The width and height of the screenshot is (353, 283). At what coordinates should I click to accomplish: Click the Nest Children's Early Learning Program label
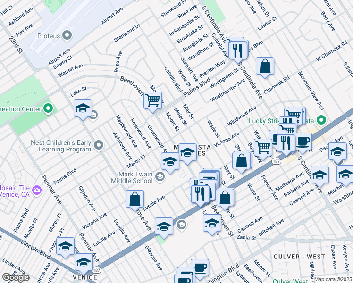click(61, 146)
